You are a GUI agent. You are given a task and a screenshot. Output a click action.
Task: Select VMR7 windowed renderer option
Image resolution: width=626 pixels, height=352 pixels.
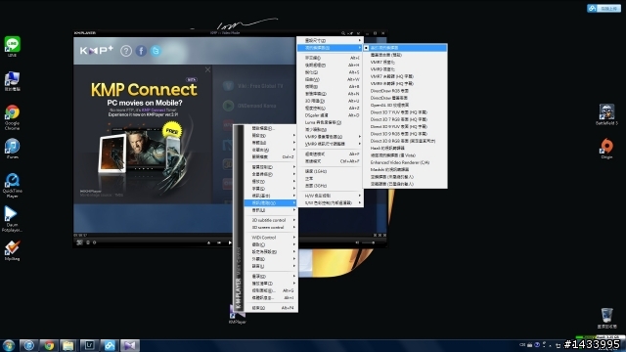[405, 62]
